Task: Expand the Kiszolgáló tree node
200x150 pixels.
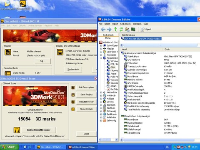Action: pos(101,55)
